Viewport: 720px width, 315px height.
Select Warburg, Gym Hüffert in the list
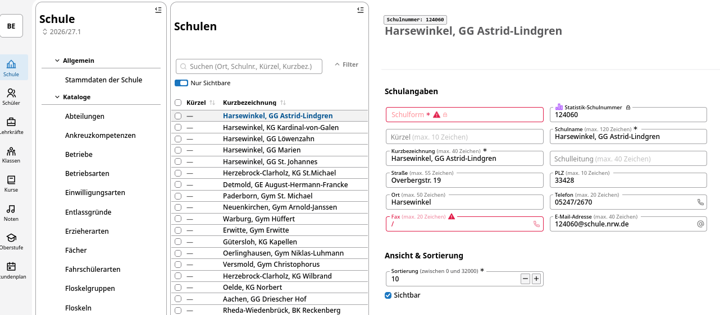[270, 219]
